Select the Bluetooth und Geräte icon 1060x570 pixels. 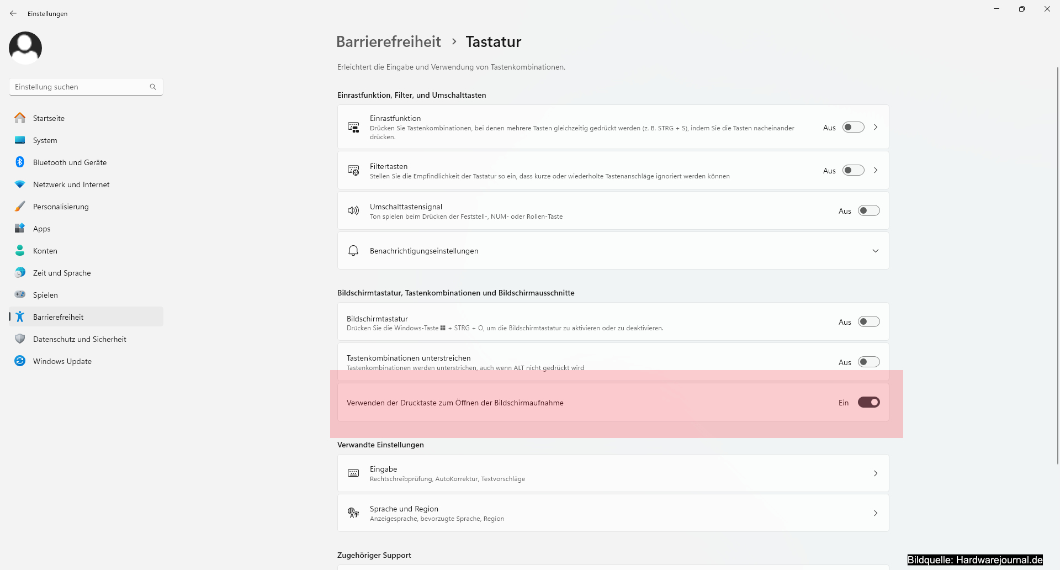(x=20, y=162)
